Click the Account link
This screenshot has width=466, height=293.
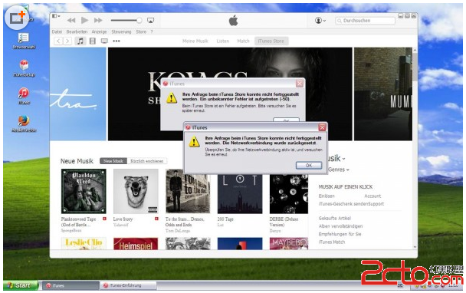click(x=372, y=196)
